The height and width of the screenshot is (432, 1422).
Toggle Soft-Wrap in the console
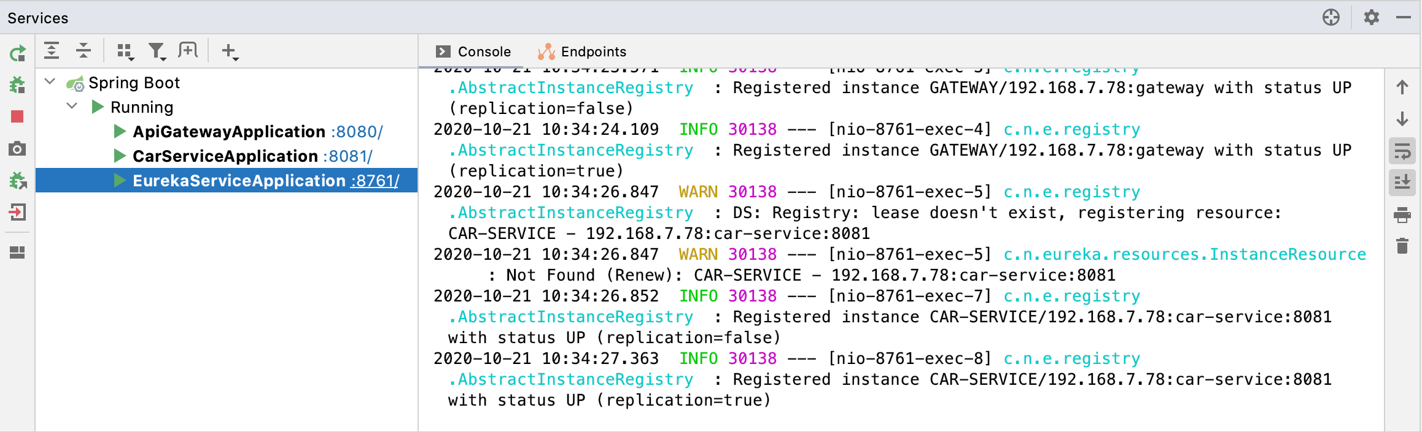tap(1402, 151)
